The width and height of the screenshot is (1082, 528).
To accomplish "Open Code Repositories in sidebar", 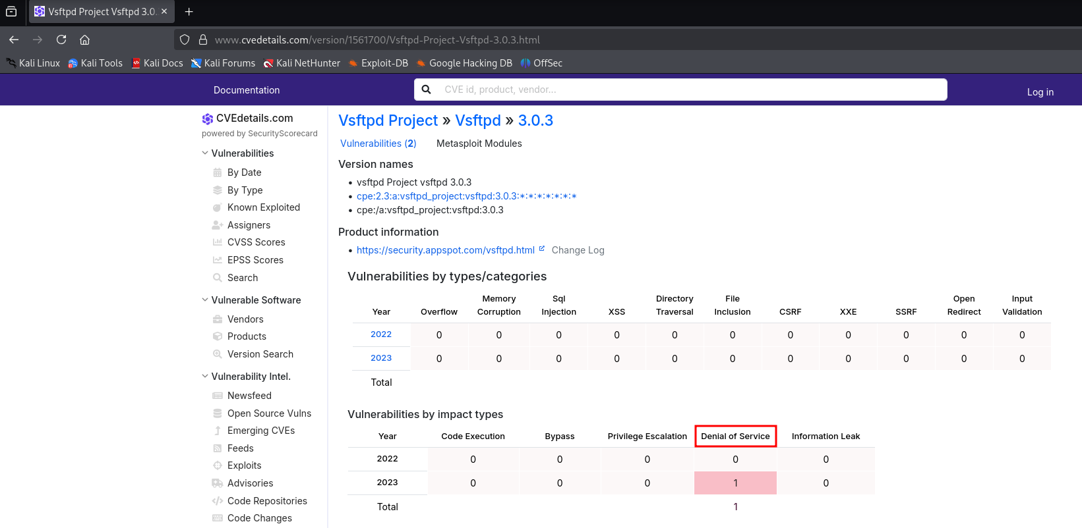I will (267, 501).
